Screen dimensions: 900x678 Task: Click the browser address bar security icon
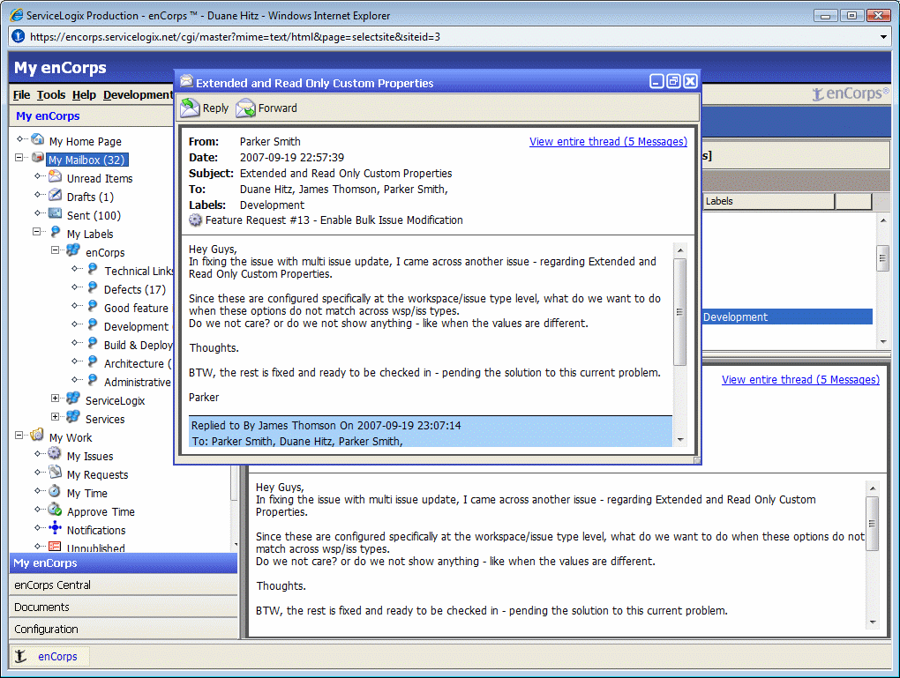click(19, 37)
